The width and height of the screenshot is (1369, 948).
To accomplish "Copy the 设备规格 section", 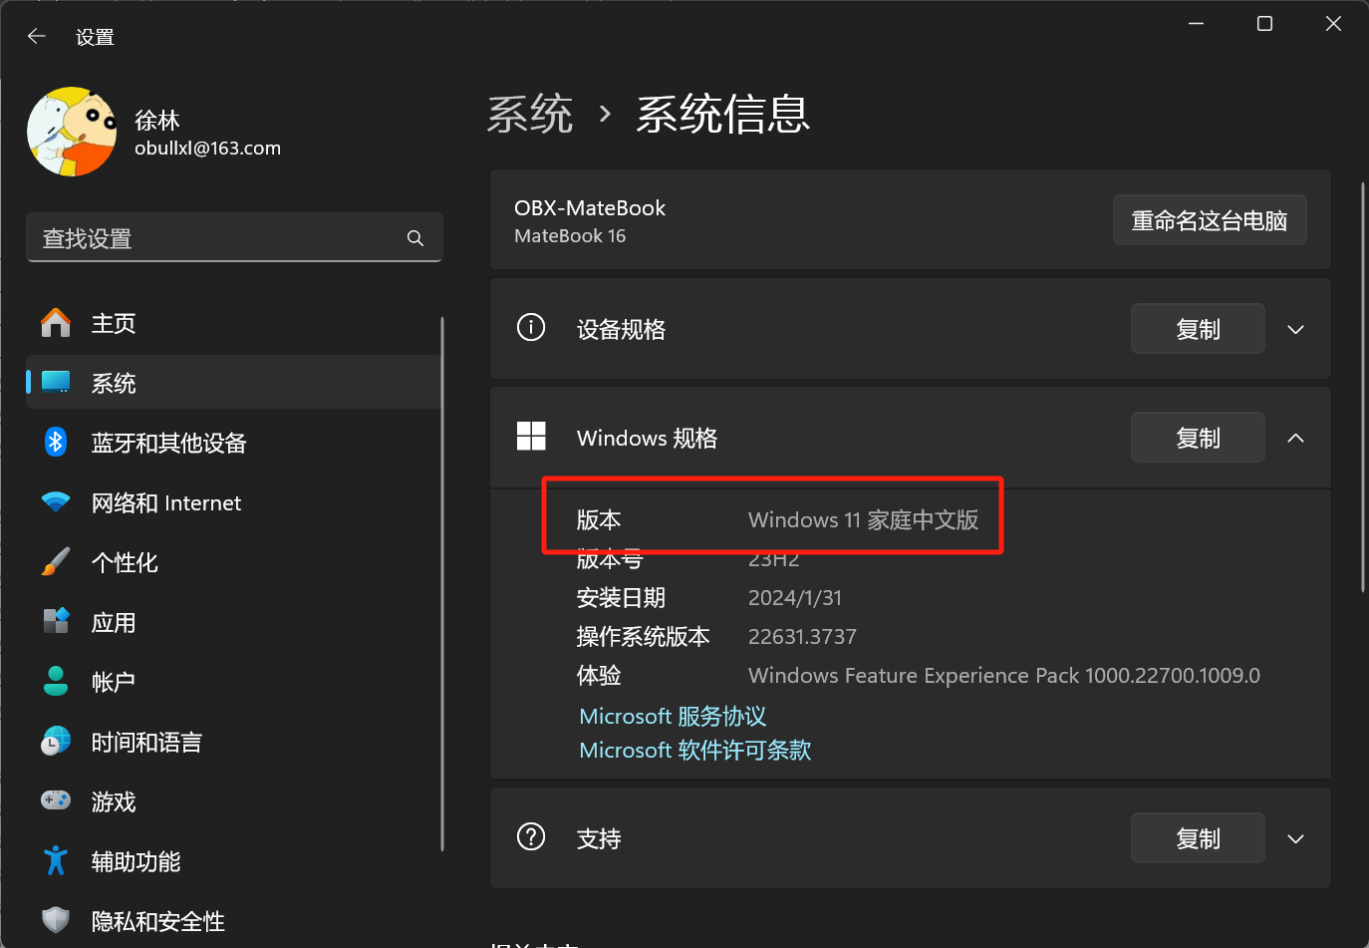I will (x=1198, y=329).
